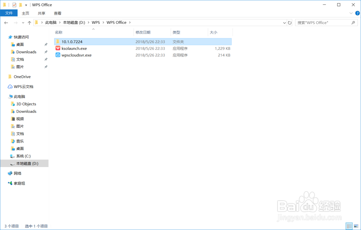Open 桌面 under quick access

pos(20,44)
